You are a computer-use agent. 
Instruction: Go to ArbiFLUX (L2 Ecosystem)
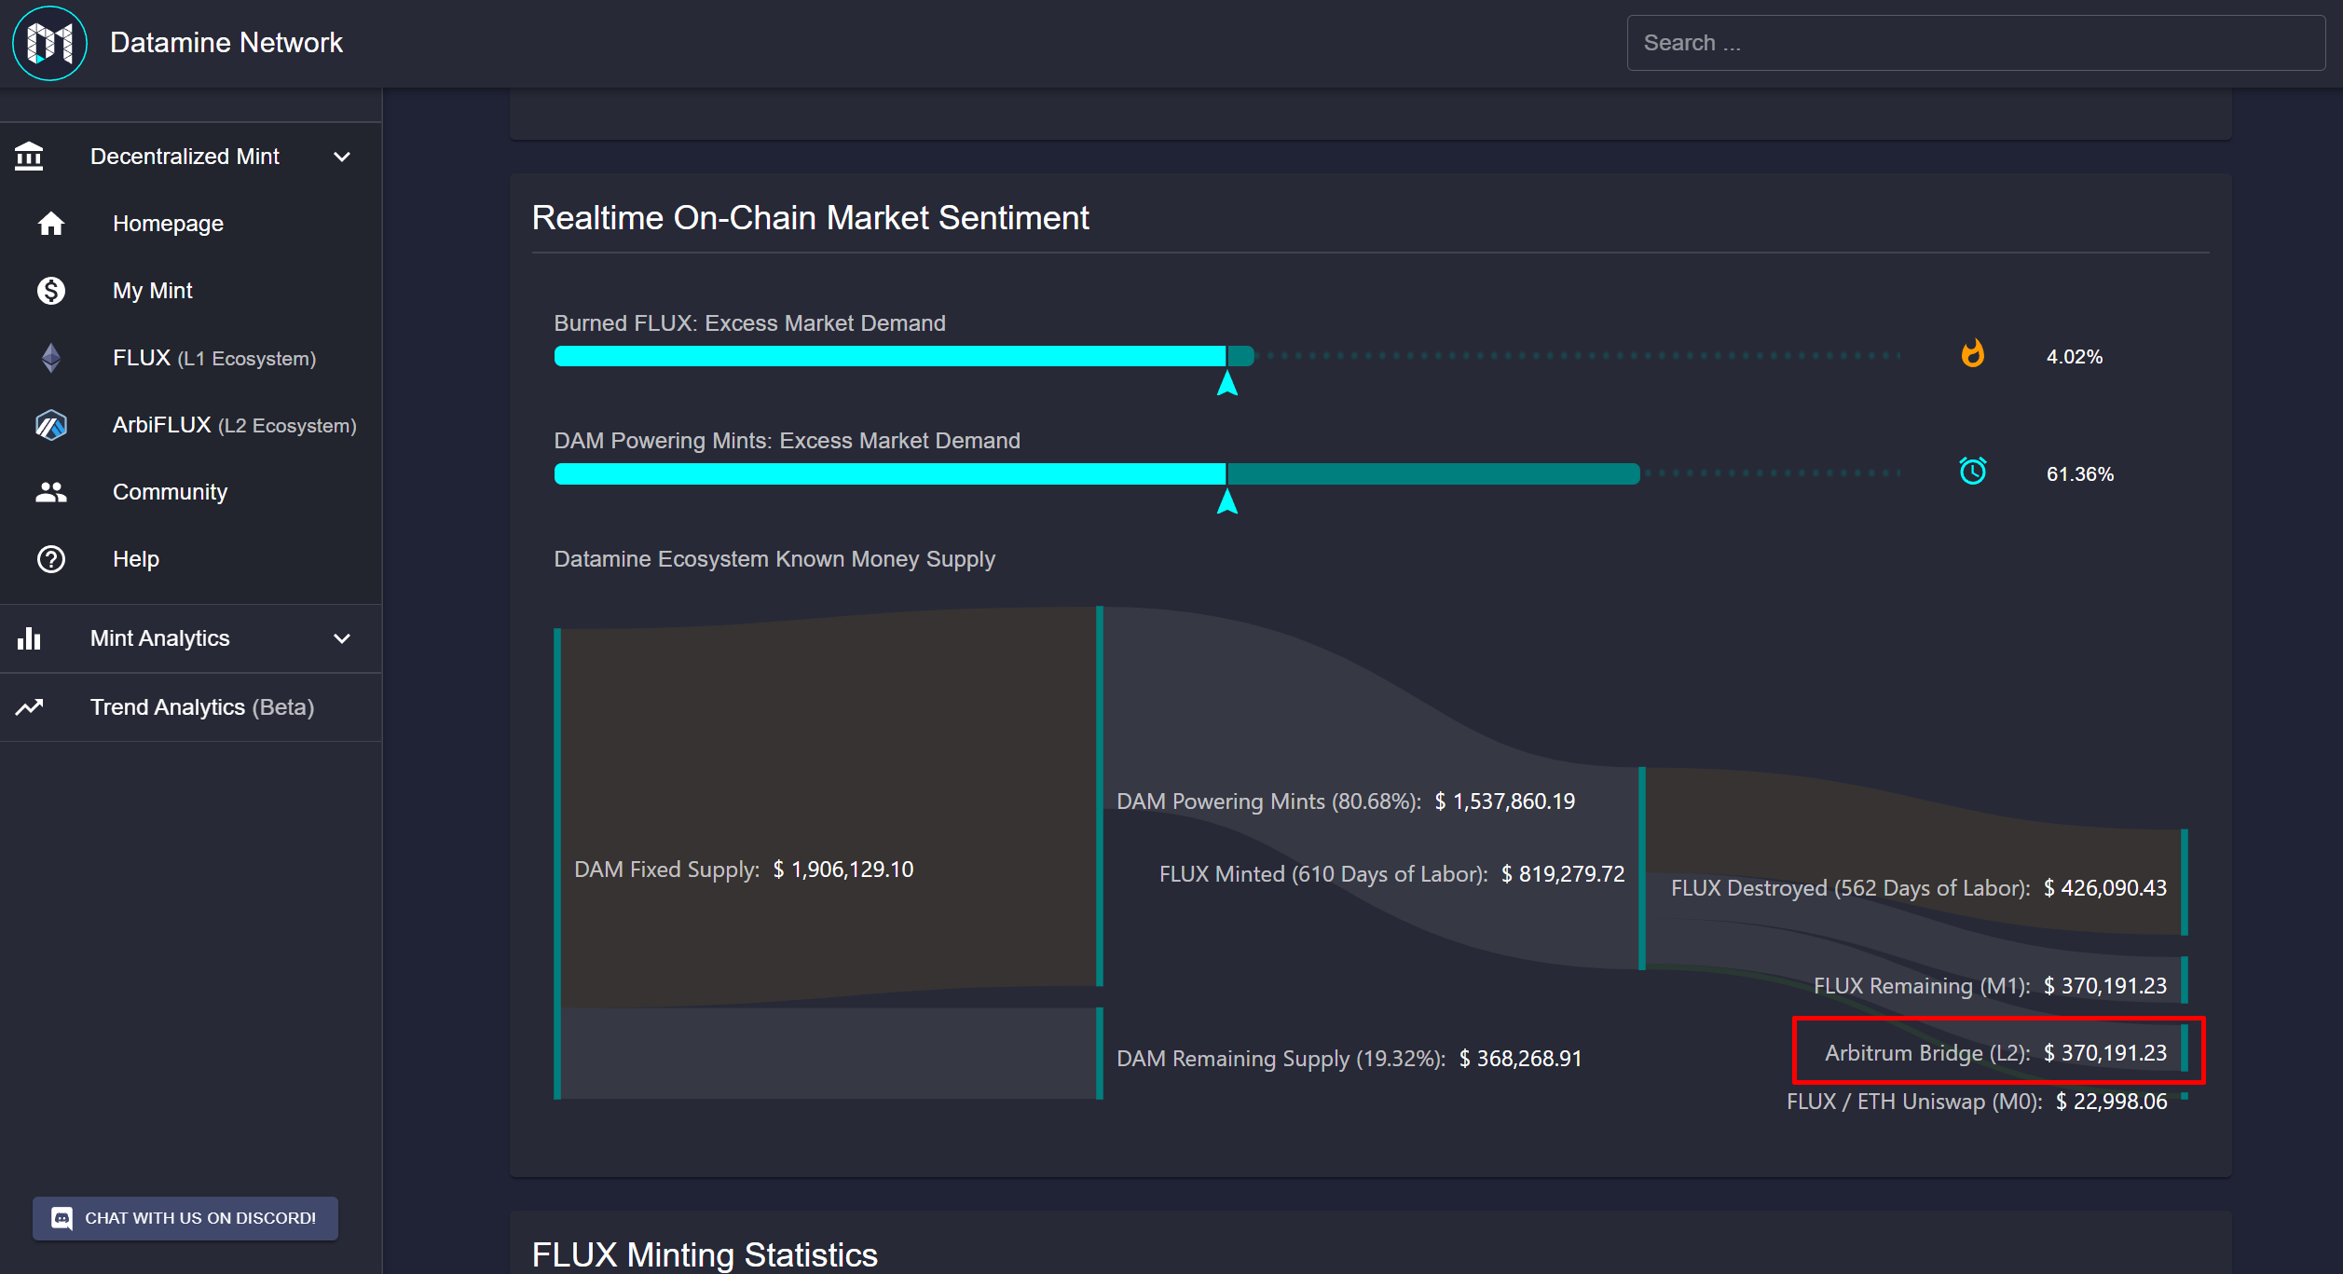click(191, 425)
